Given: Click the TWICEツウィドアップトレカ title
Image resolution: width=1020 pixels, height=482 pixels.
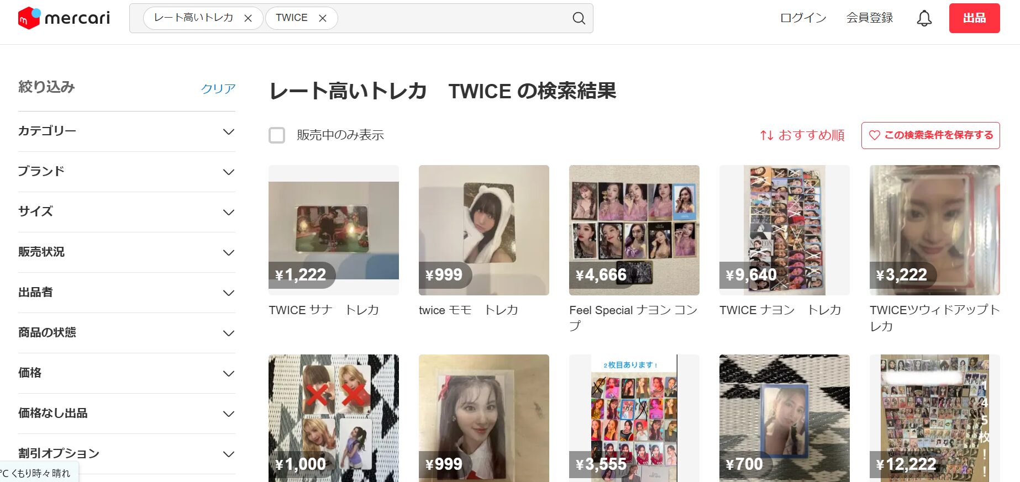Looking at the screenshot, I should click(935, 318).
